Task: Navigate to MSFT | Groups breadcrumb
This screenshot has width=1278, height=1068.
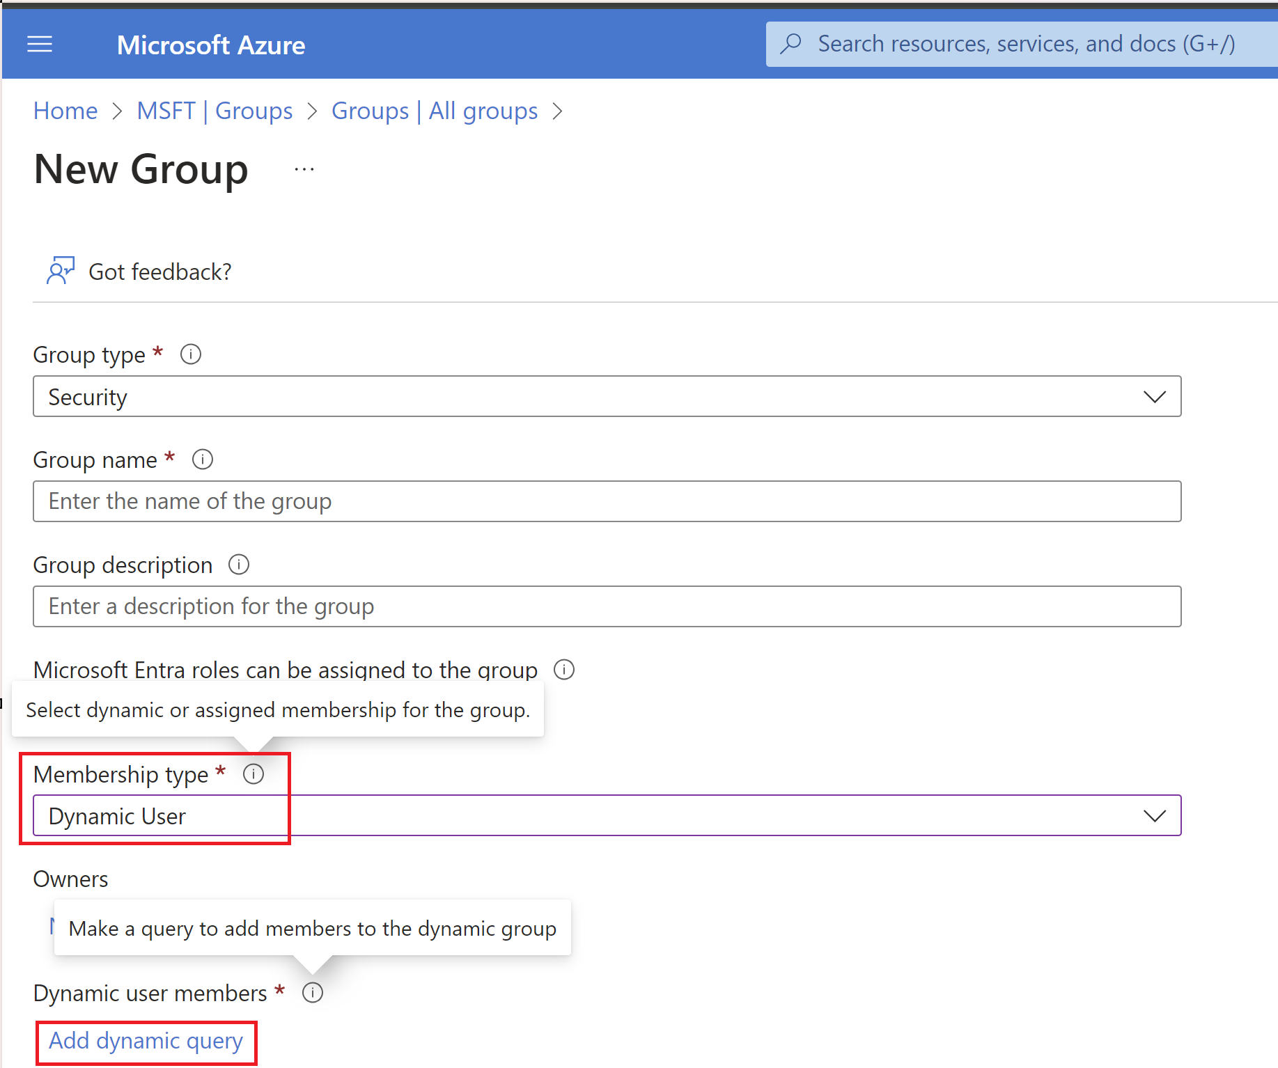Action: tap(215, 111)
